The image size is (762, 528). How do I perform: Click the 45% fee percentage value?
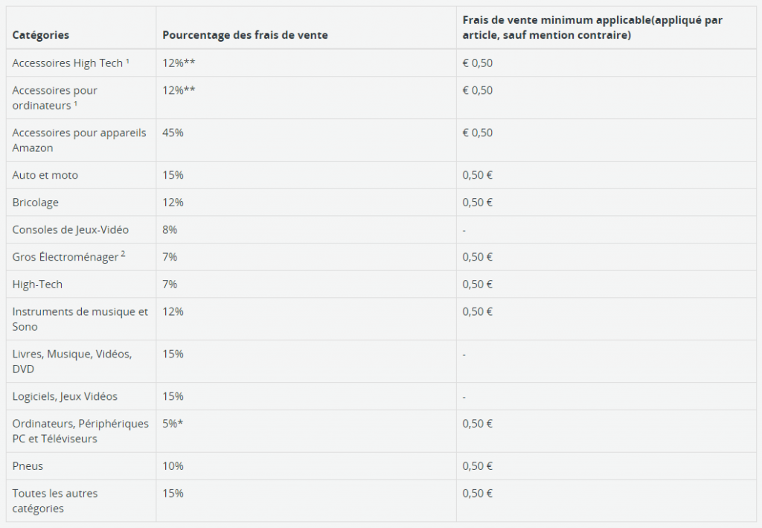point(173,133)
